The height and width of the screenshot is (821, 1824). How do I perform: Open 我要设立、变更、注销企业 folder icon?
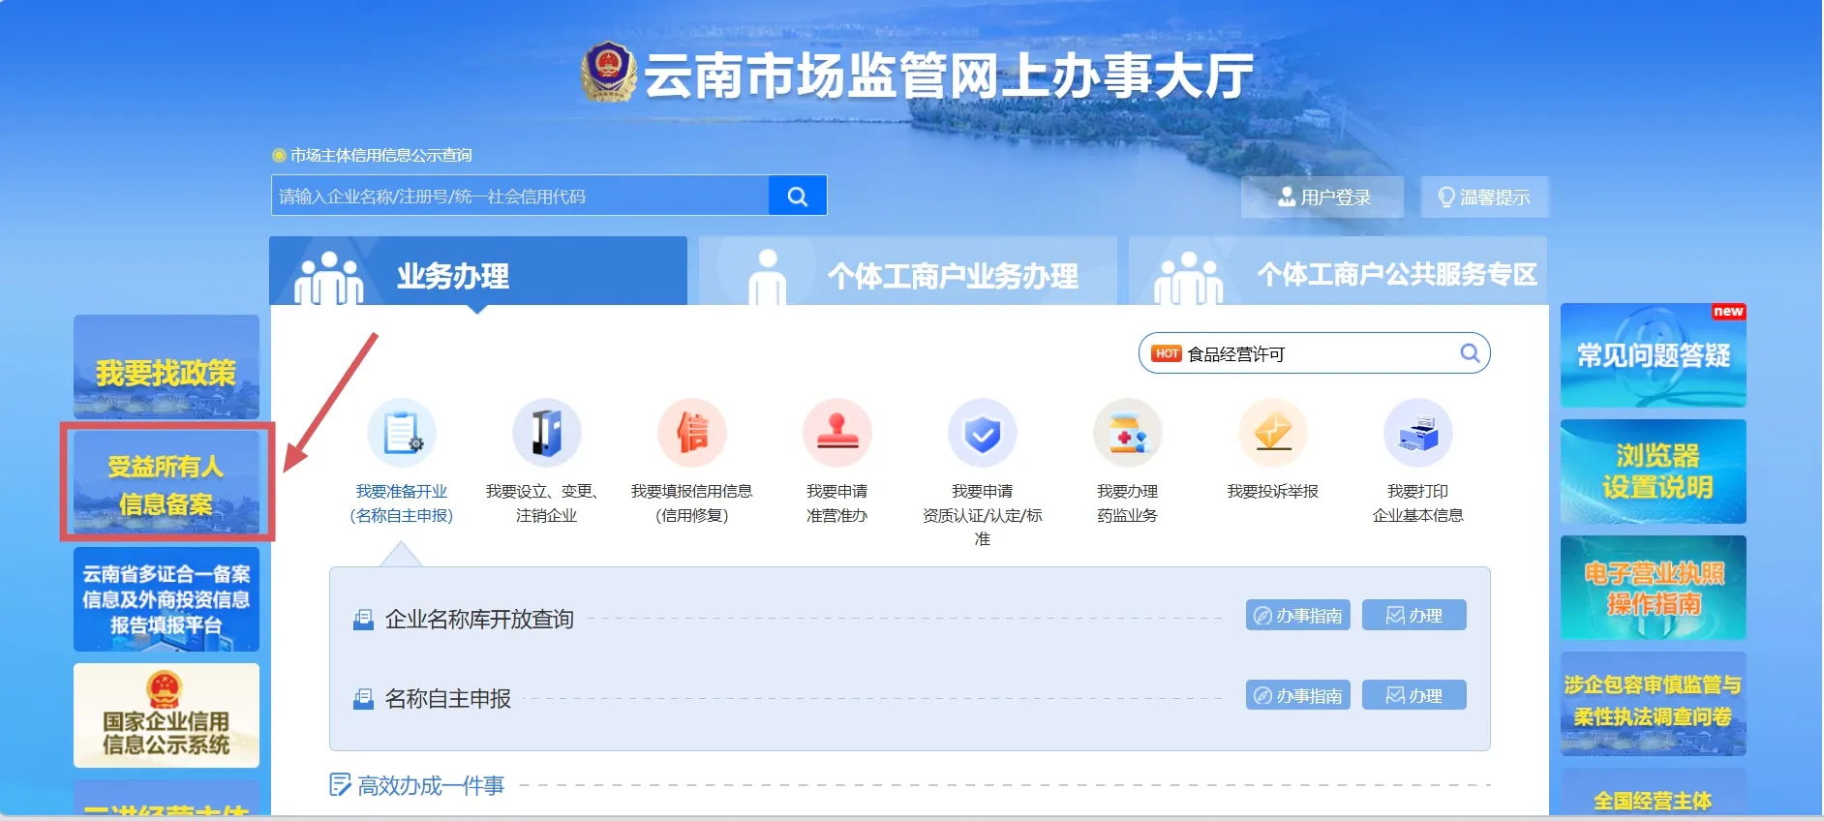(546, 433)
